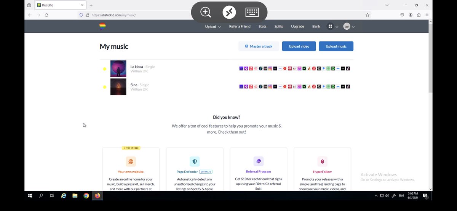Click the Master a track button
457x211 pixels.
tap(259, 46)
